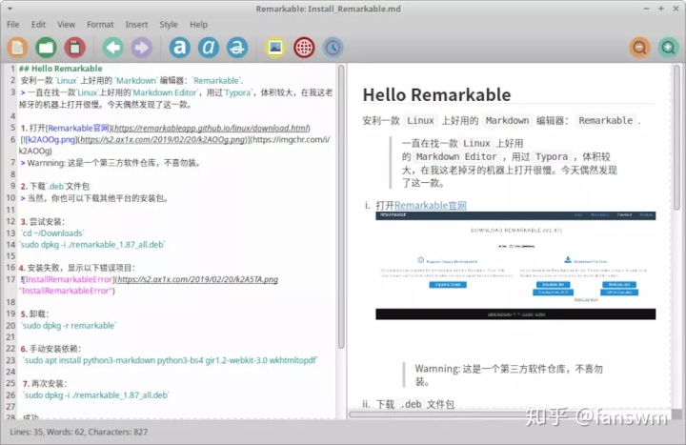Click the remarkableapp.github.io URL in editor line 5
Viewport: 686px width, 445px height.
(212, 129)
